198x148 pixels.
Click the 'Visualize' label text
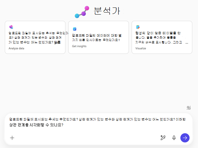[141, 48]
